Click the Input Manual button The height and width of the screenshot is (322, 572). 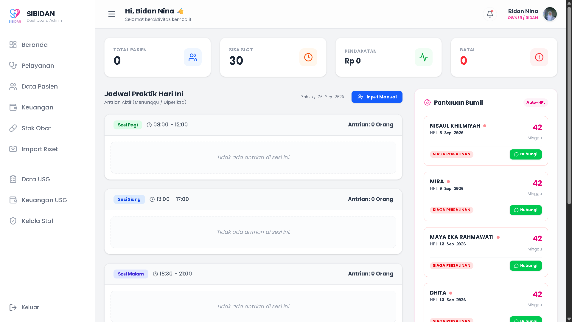[377, 97]
